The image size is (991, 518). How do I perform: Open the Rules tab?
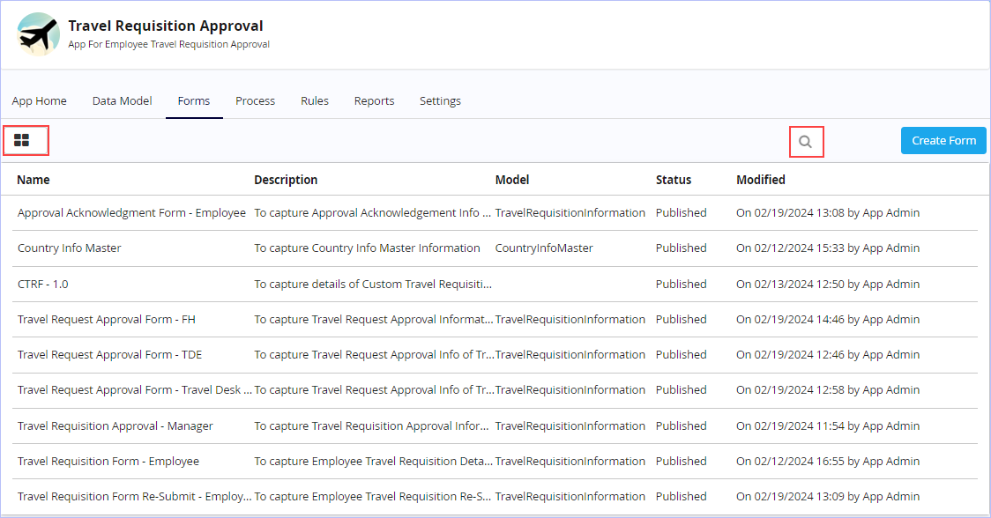coord(315,101)
